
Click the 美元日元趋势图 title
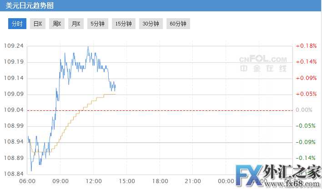pyautogui.click(x=25, y=5)
